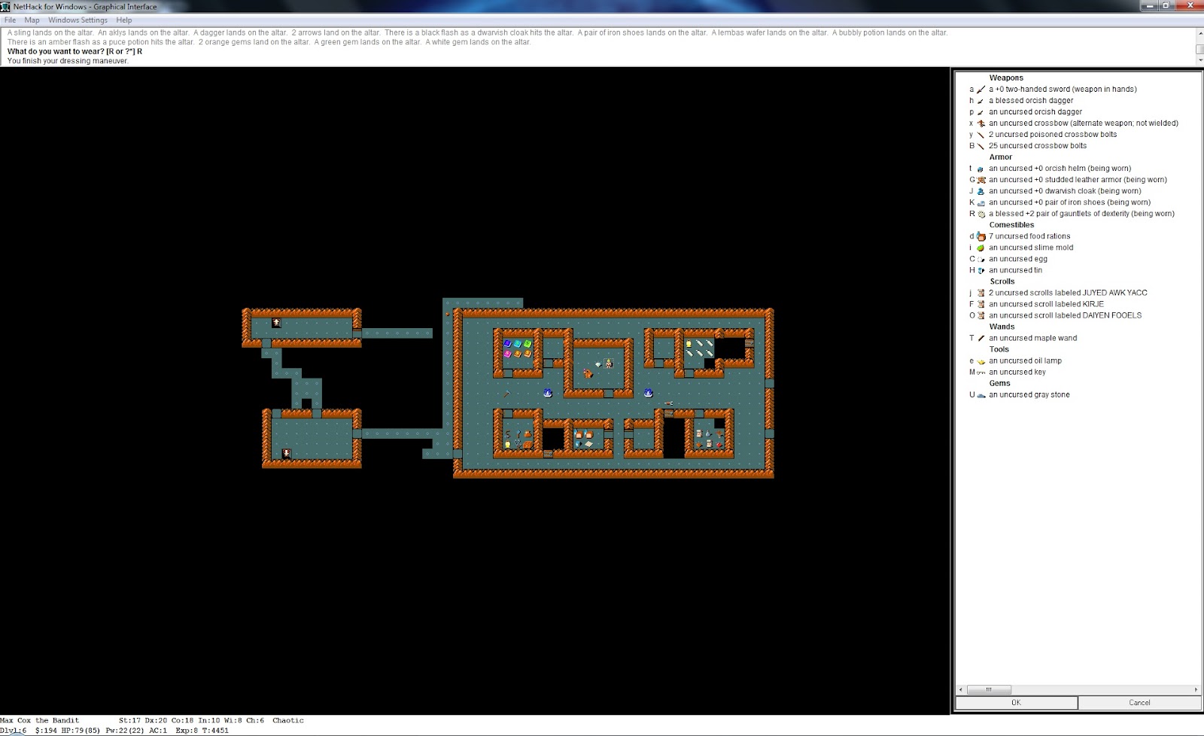
Task: Click the NetHack icon in the title bar
Action: pos(6,7)
